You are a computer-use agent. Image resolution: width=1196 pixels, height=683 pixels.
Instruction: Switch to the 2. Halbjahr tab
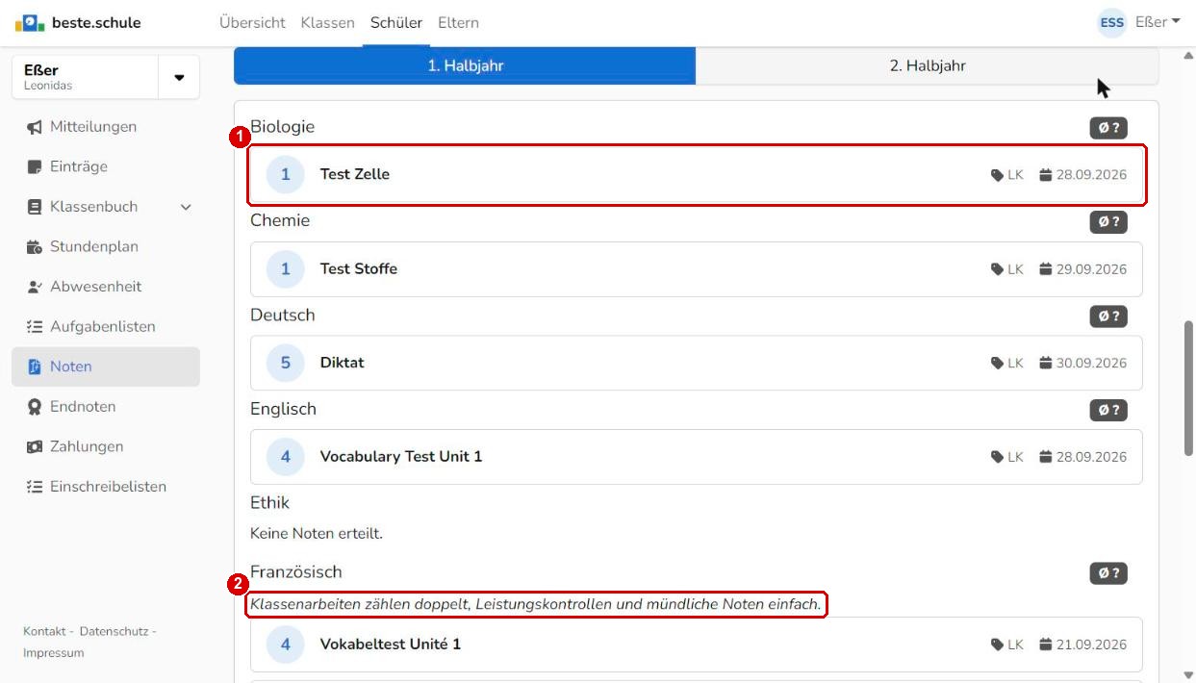pyautogui.click(x=928, y=66)
